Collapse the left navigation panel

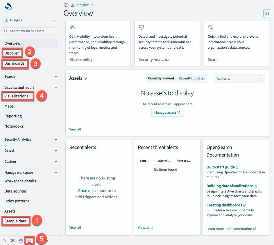point(55,5)
